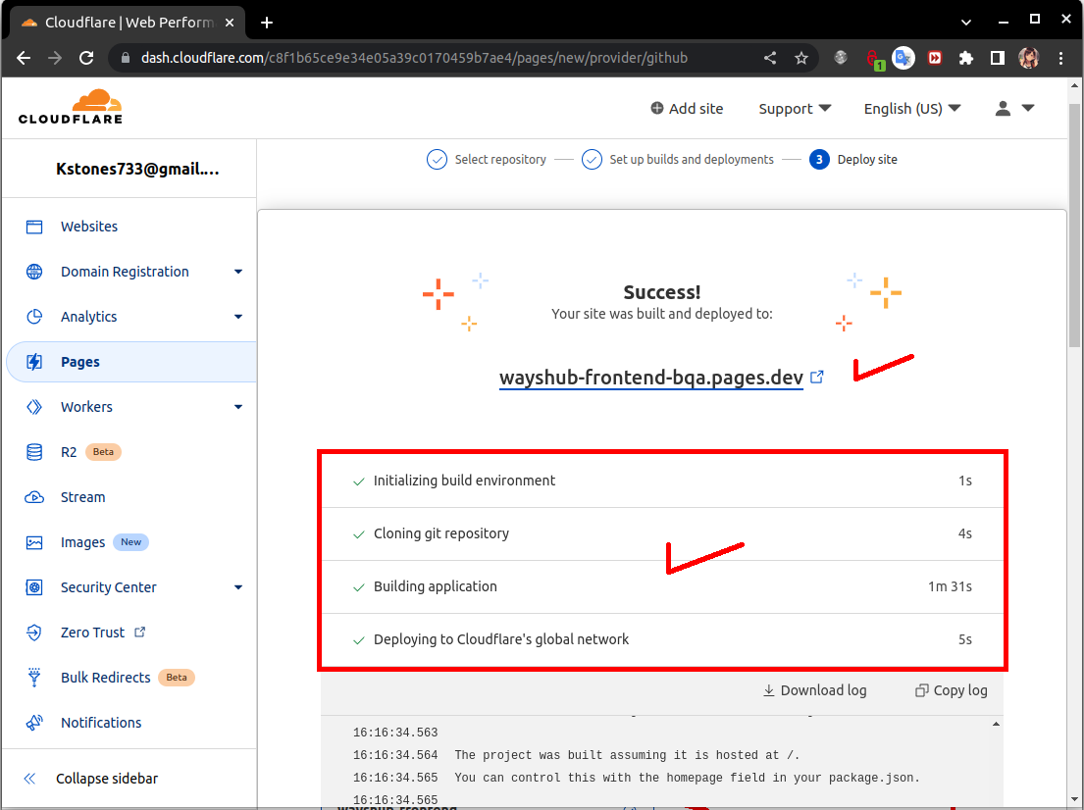Open the Notifications section
The image size is (1084, 810).
102,722
